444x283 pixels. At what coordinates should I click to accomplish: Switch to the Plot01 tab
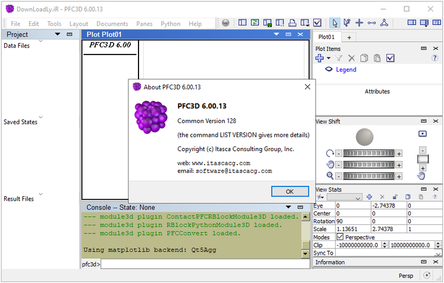[x=326, y=37]
